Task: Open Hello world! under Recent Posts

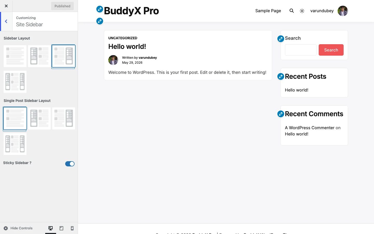Action: point(297,90)
